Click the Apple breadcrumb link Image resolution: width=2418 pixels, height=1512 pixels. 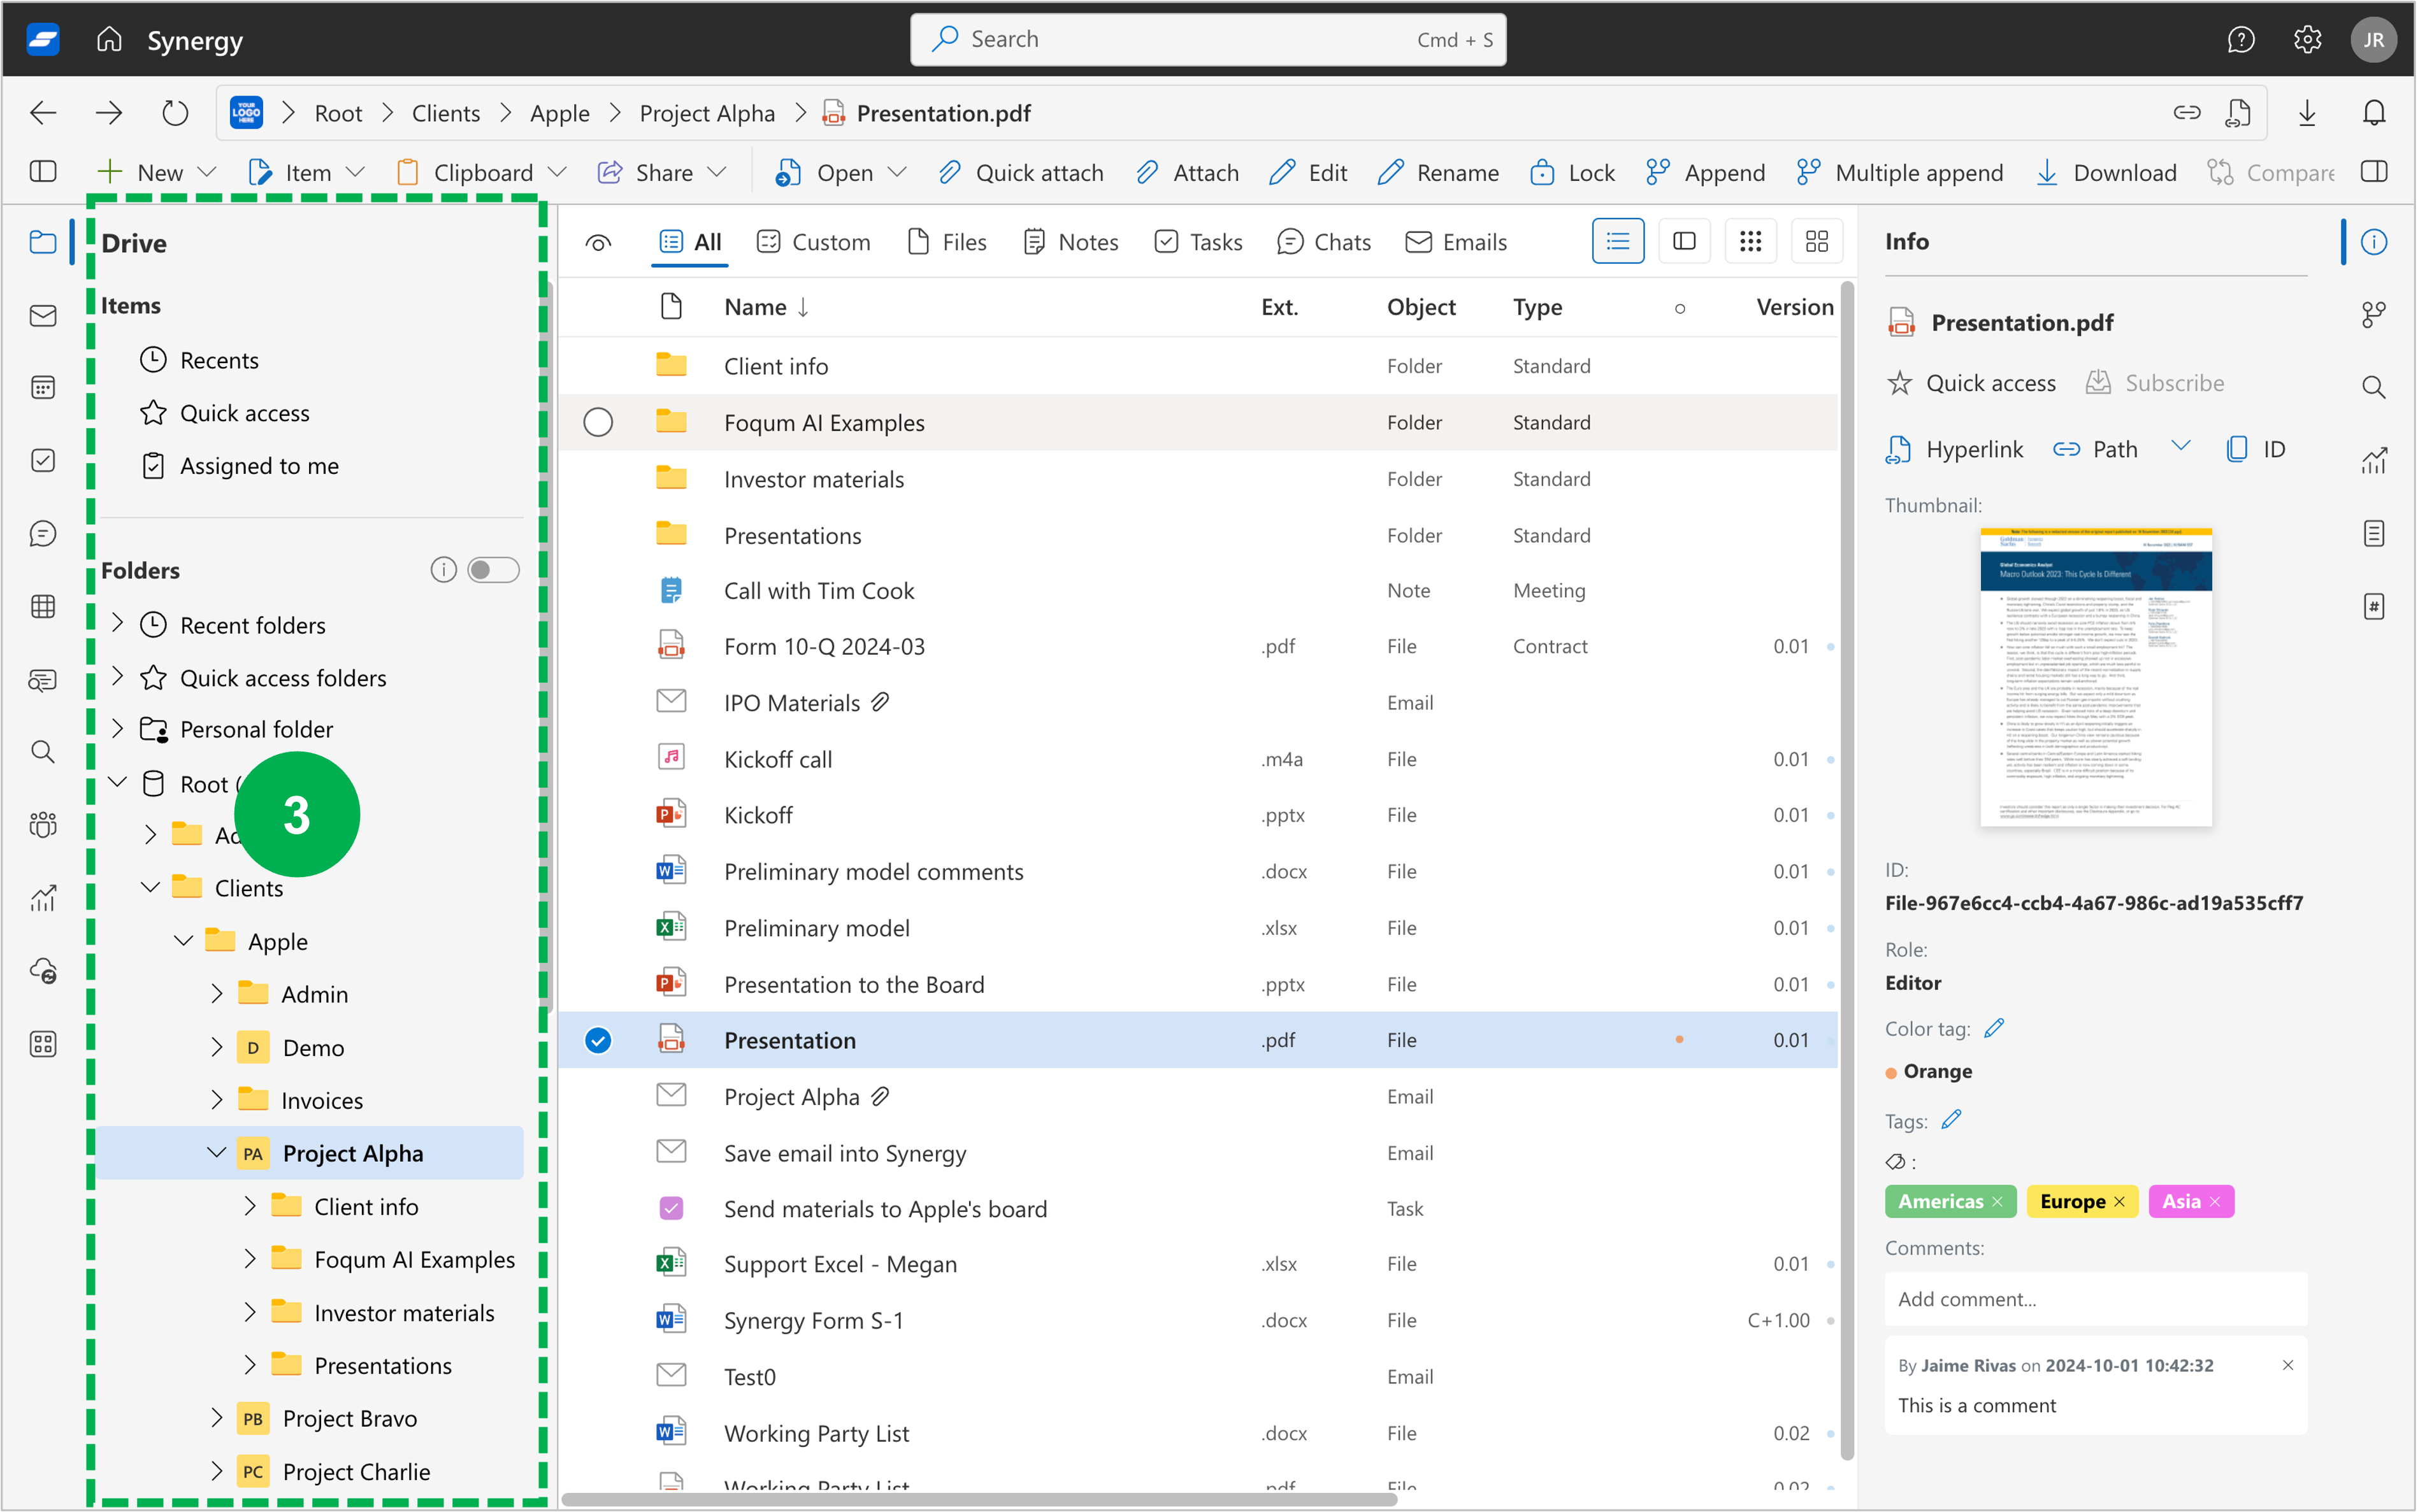tap(559, 113)
